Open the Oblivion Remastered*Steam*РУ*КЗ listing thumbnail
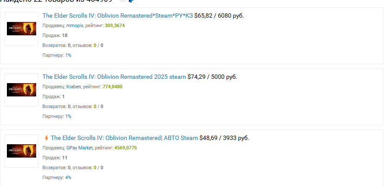Viewport: 385px width, 186px height. (22, 29)
